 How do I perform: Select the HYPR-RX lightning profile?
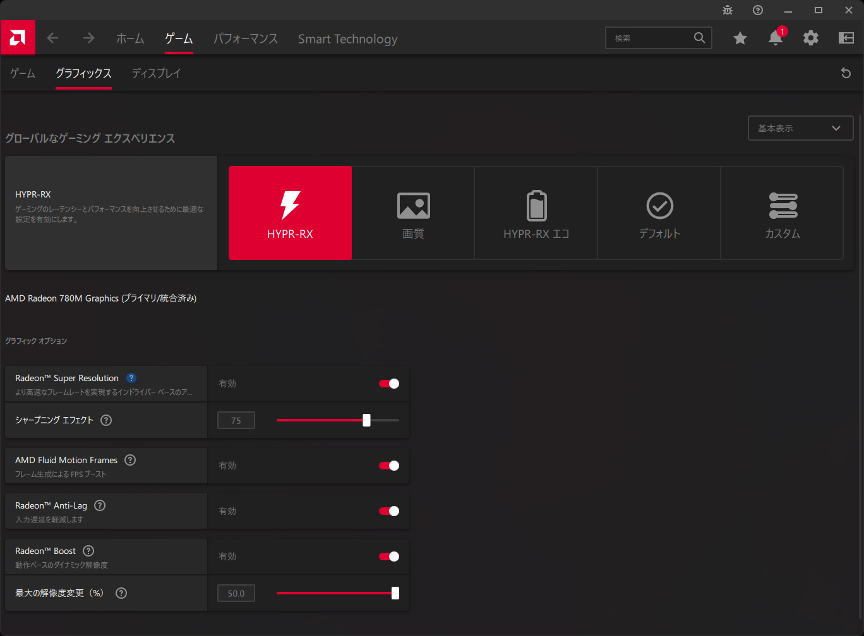[290, 213]
